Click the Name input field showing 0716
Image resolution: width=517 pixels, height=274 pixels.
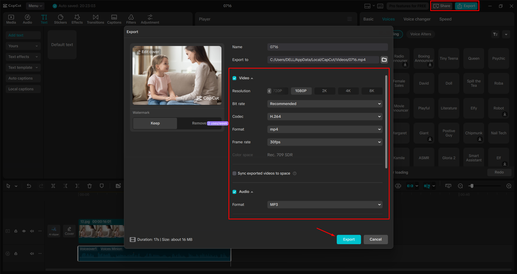tap(327, 47)
